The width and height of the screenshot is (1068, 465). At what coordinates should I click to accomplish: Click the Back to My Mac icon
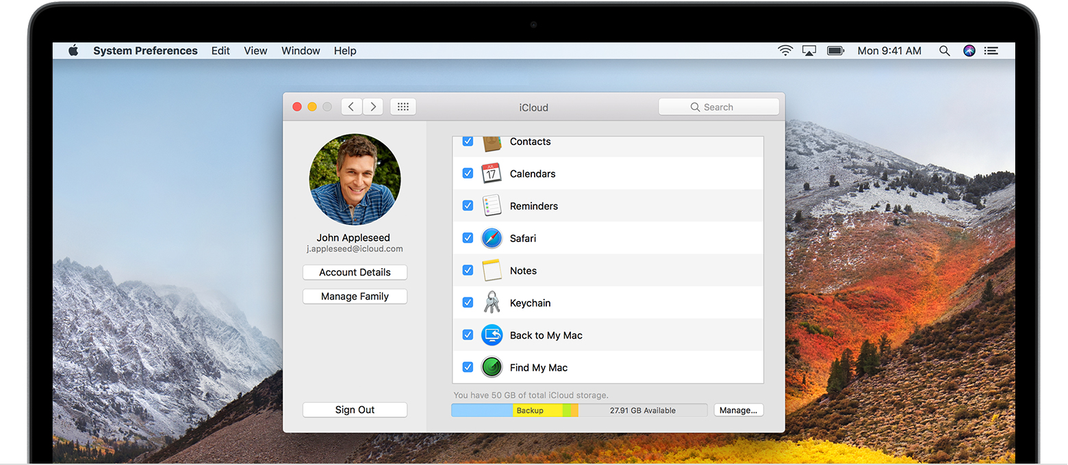(492, 335)
